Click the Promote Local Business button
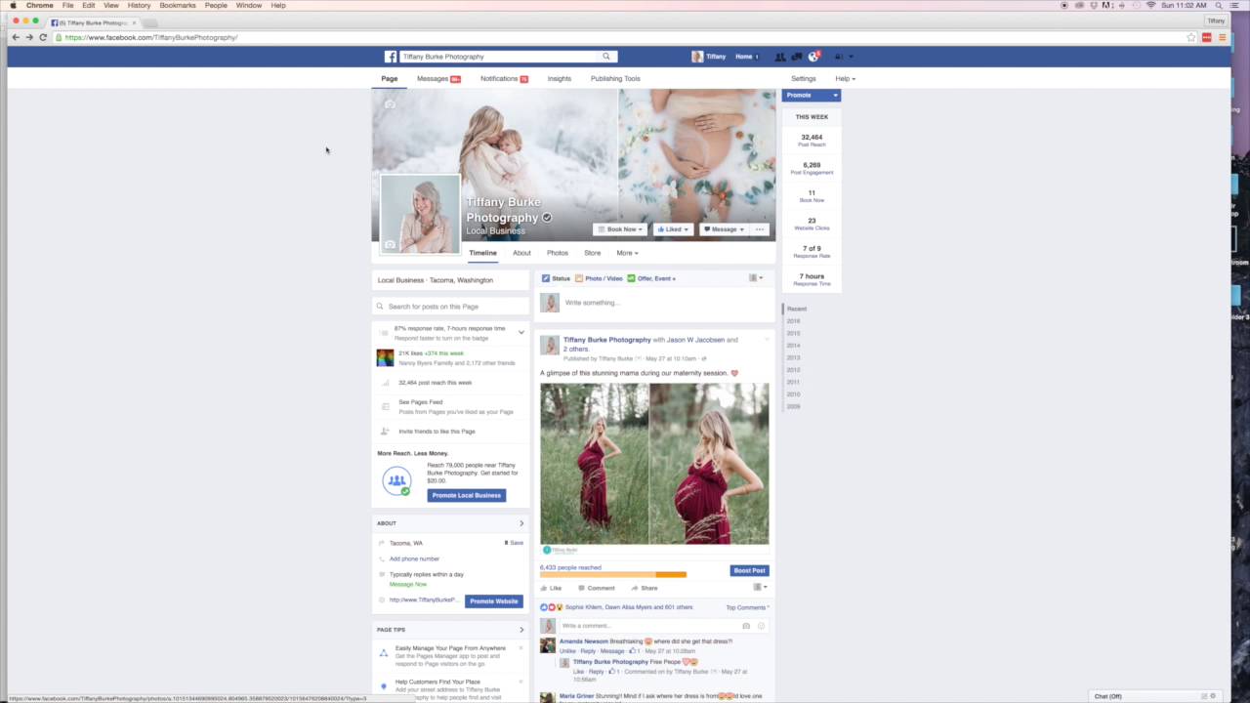The width and height of the screenshot is (1250, 703). click(x=466, y=495)
